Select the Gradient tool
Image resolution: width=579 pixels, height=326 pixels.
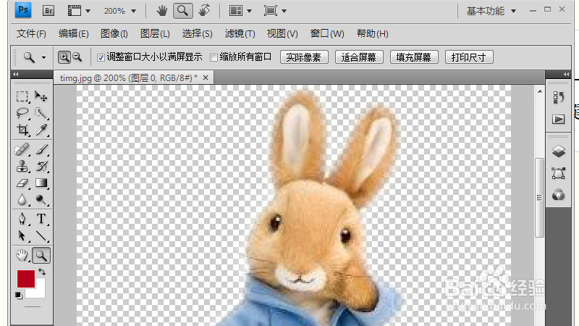pyautogui.click(x=41, y=183)
